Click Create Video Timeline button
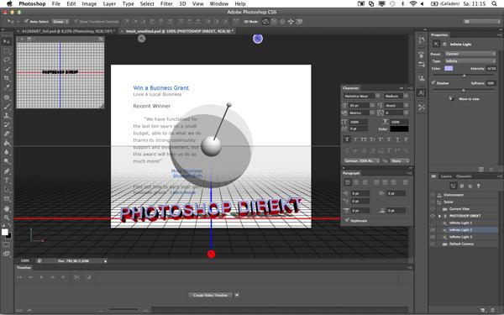This screenshot has width=504, height=315. point(211,295)
